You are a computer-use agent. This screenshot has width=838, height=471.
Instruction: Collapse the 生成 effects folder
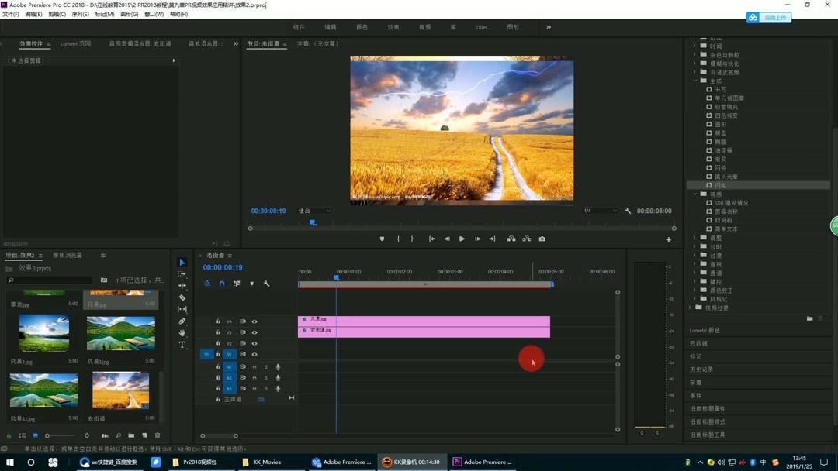click(695, 81)
